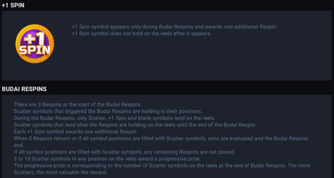Click line "any remaining Respins are not played"
Screen dimensions: 334x178
click(x=125, y=152)
